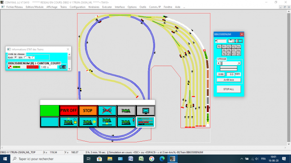The image size is (291, 163).
Task: Click the loco address input field
Action: (x=222, y=41)
